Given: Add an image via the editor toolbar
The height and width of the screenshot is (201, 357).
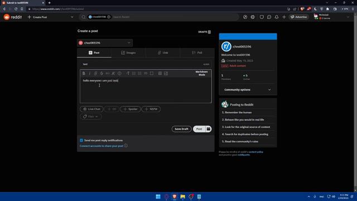Looking at the screenshot, I should coord(166,73).
